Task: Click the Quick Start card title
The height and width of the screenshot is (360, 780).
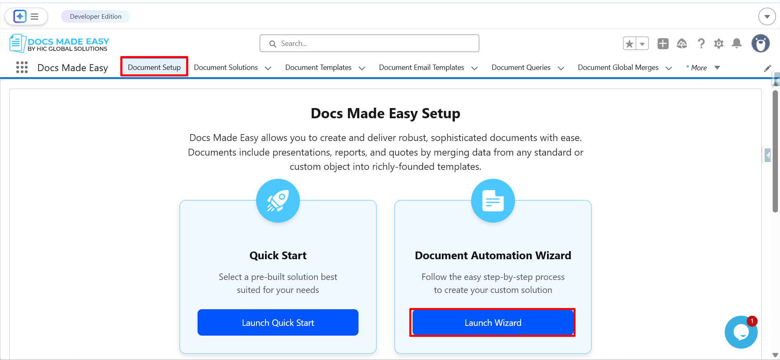Action: (x=278, y=256)
